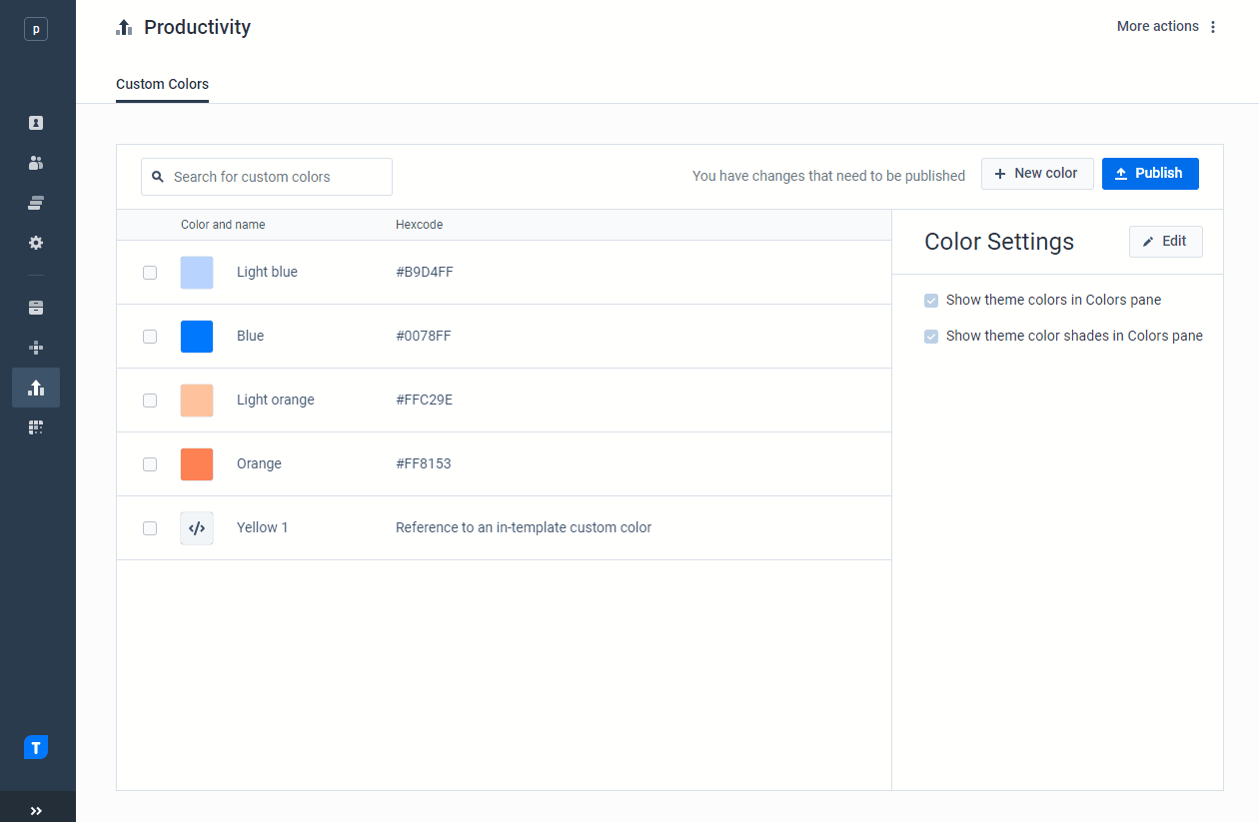Click hexcode #FFC29E

(425, 401)
